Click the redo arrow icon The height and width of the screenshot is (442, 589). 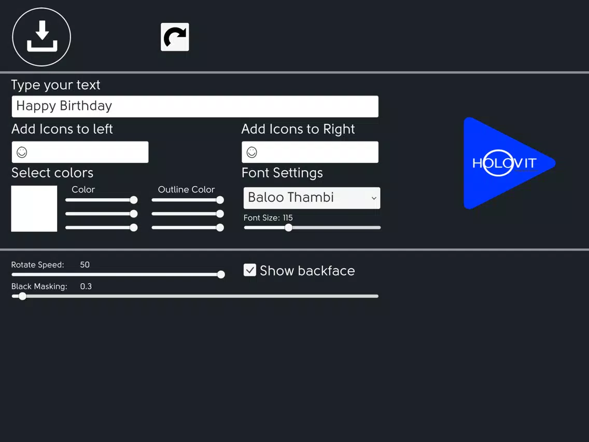(175, 37)
